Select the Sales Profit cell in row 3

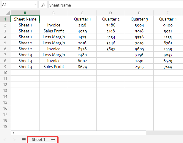pos(54,31)
